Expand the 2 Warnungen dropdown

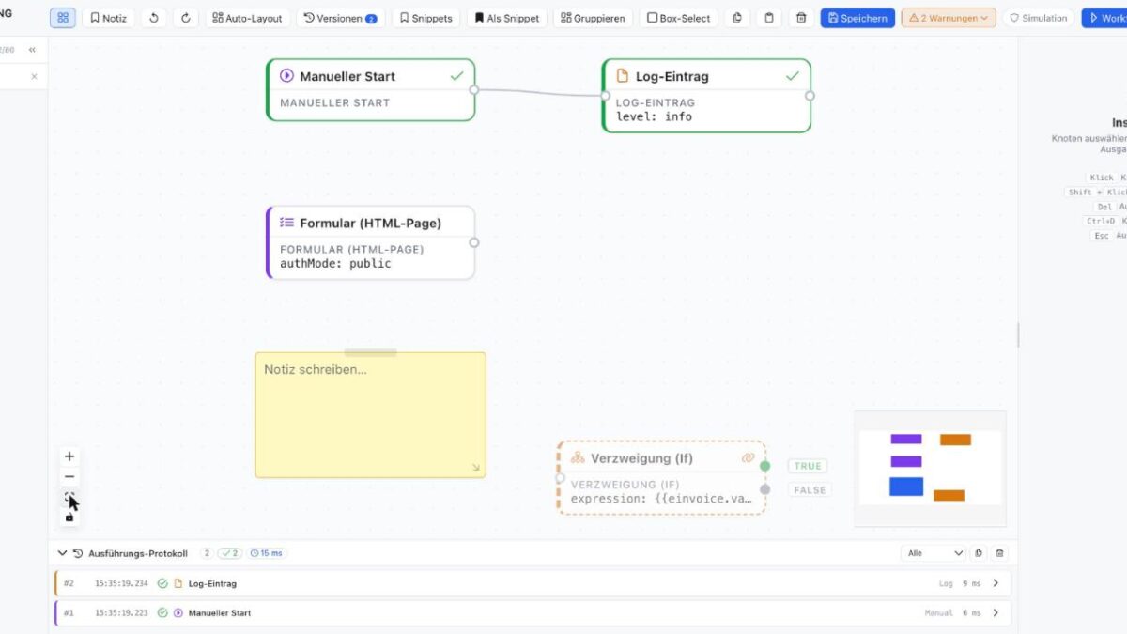(949, 18)
